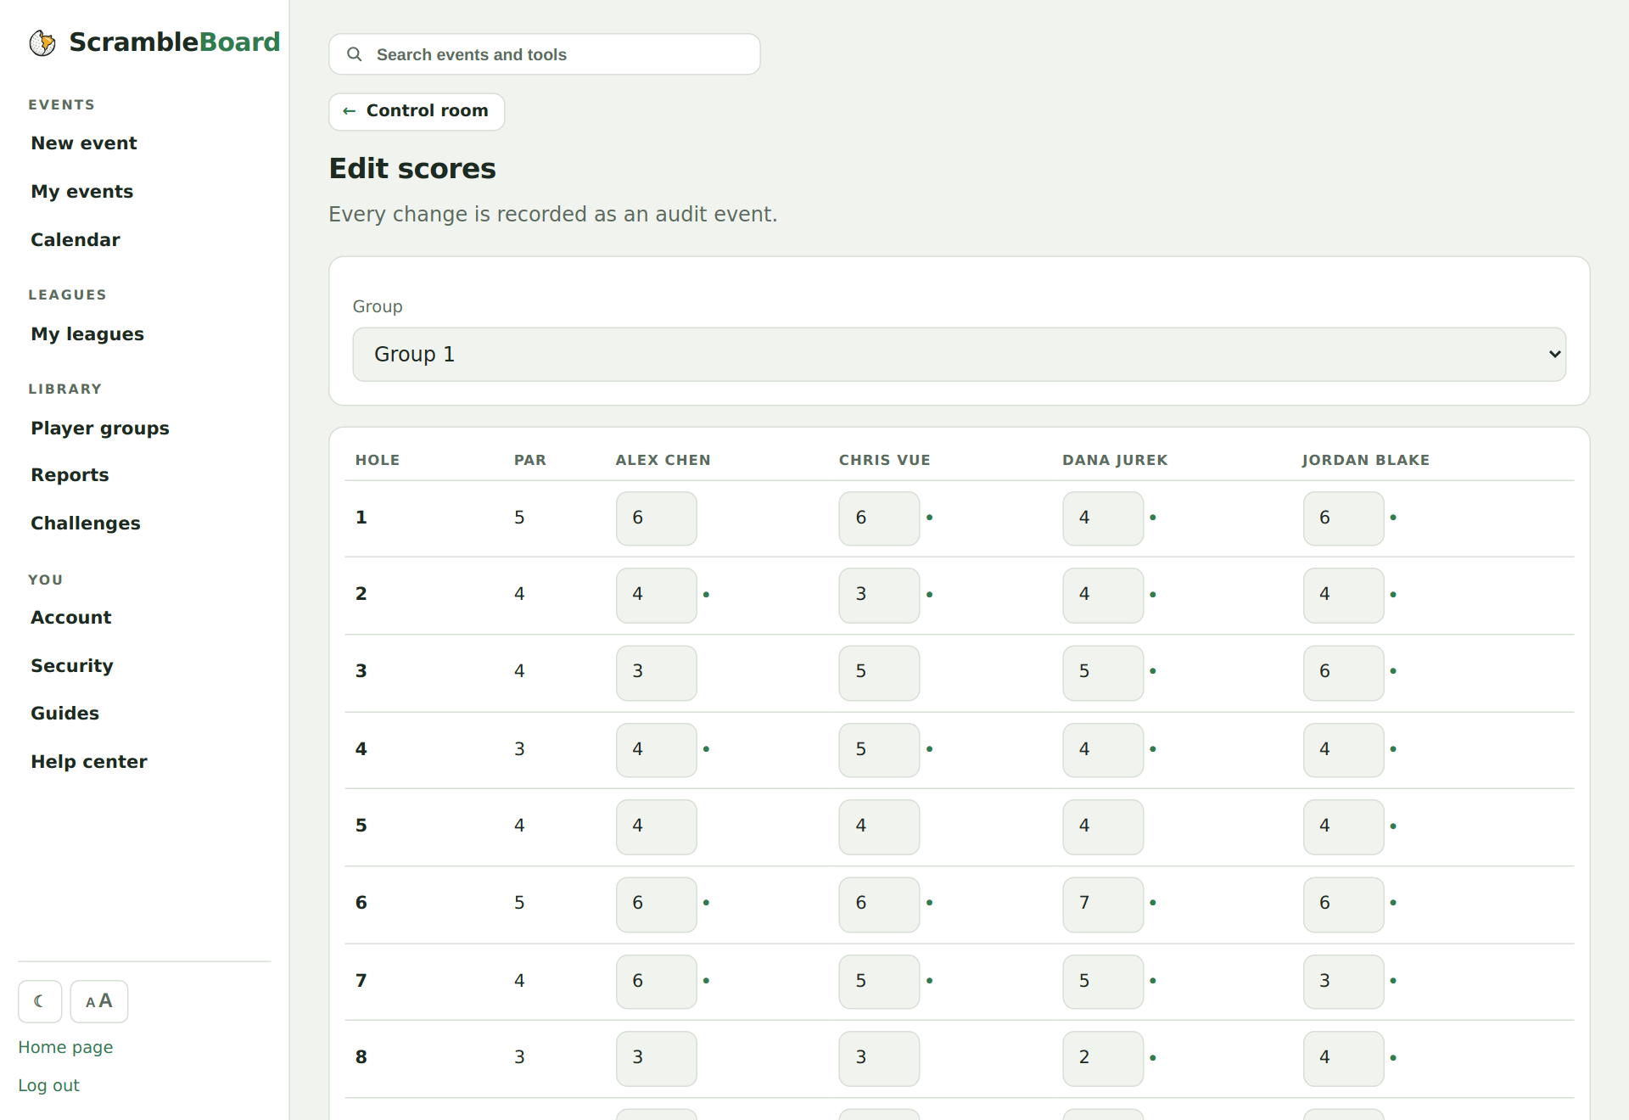Open New event in sidebar

(84, 143)
